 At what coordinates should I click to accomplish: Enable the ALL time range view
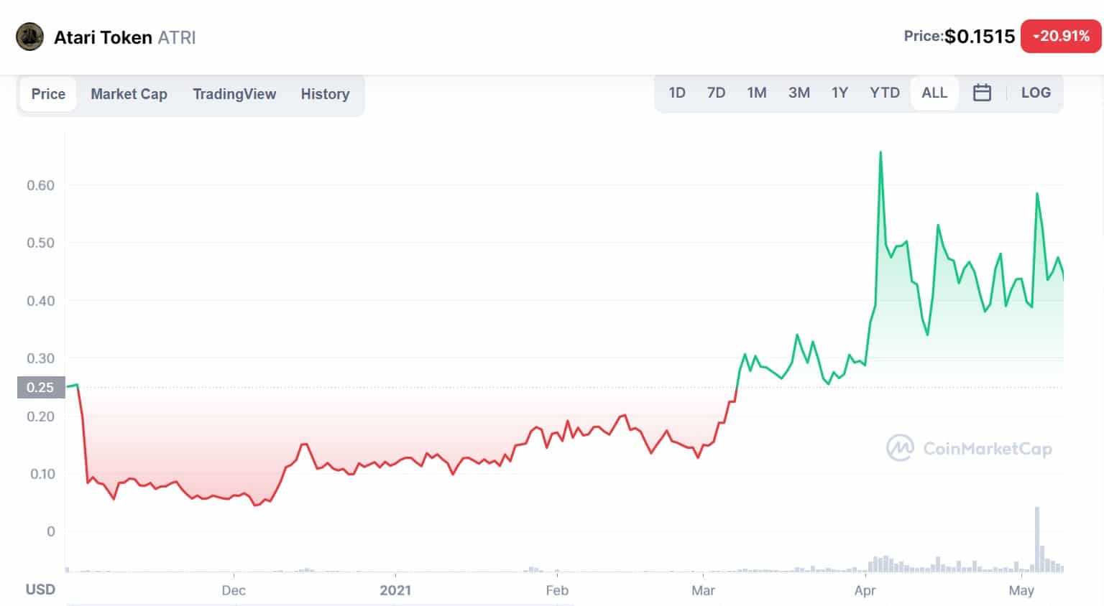tap(934, 93)
